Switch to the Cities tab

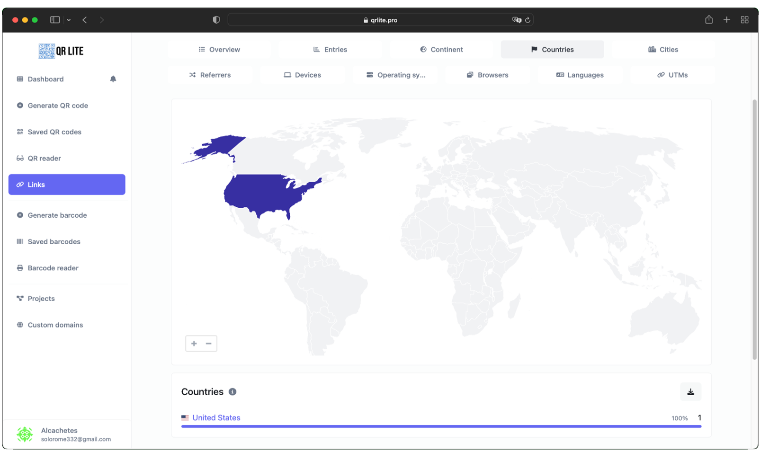pyautogui.click(x=663, y=49)
